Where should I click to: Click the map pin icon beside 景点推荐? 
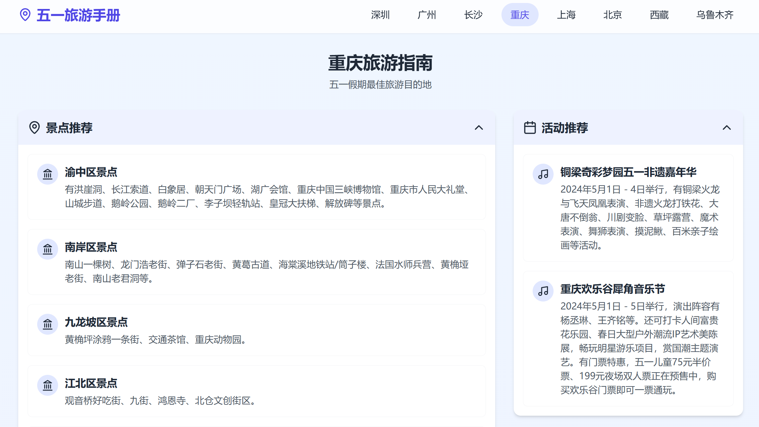35,128
